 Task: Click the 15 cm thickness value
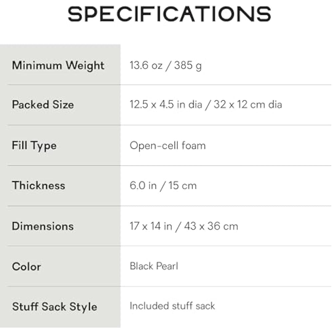click(x=184, y=185)
